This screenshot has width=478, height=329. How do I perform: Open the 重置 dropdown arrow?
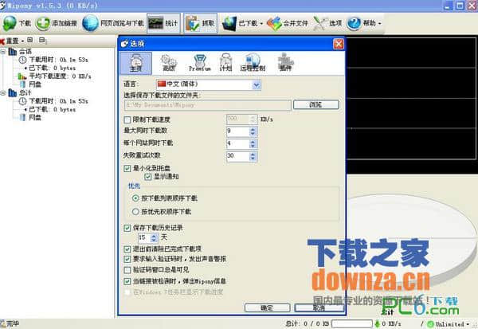23,41
